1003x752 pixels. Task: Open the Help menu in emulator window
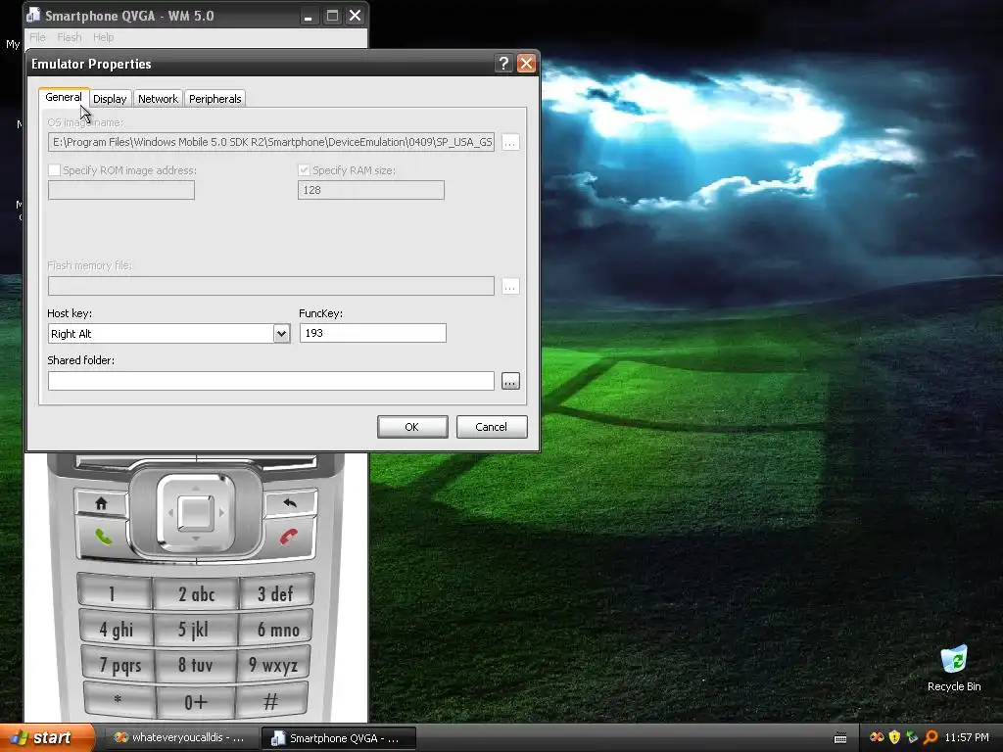coord(103,37)
